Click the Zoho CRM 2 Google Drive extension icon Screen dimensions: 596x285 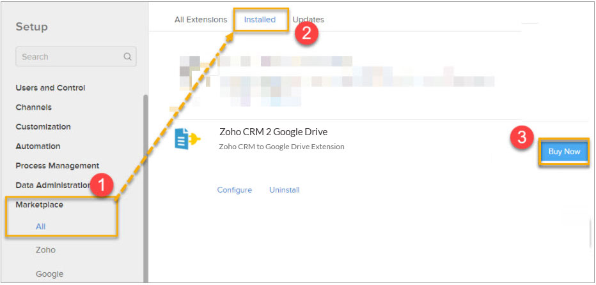point(187,139)
